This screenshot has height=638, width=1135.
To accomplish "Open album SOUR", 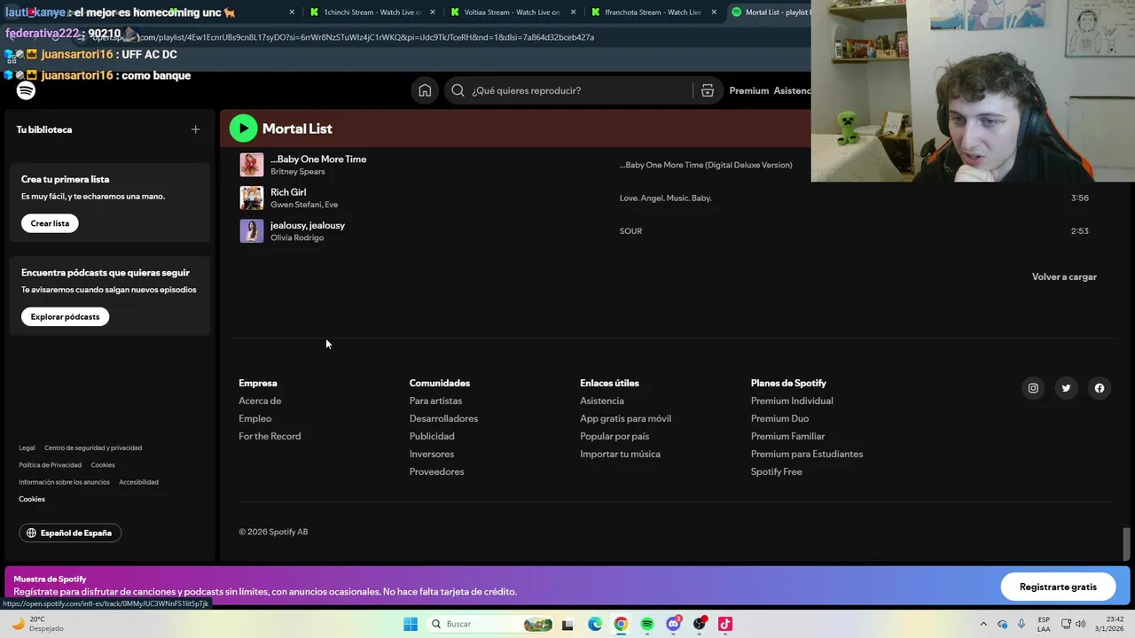I will tap(630, 231).
